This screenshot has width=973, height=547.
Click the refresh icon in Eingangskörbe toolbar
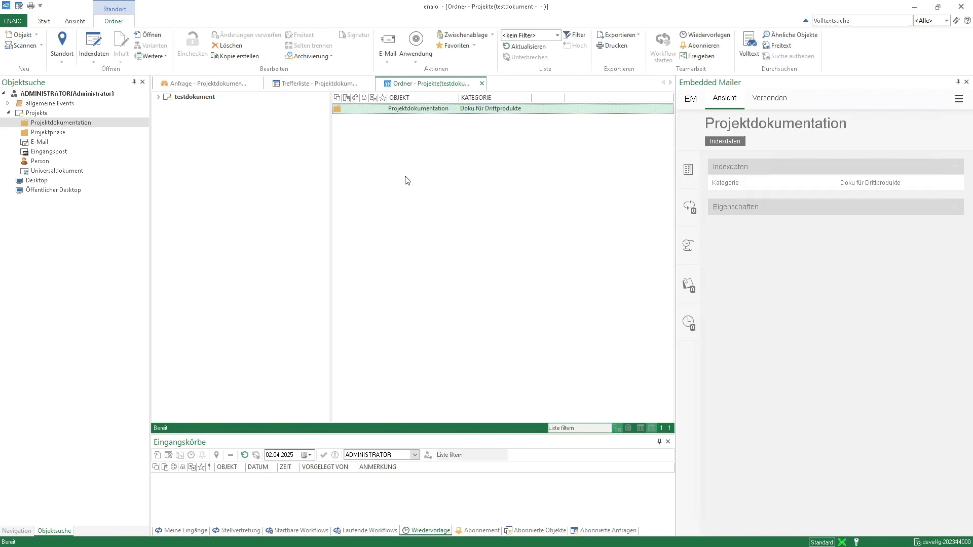click(245, 455)
